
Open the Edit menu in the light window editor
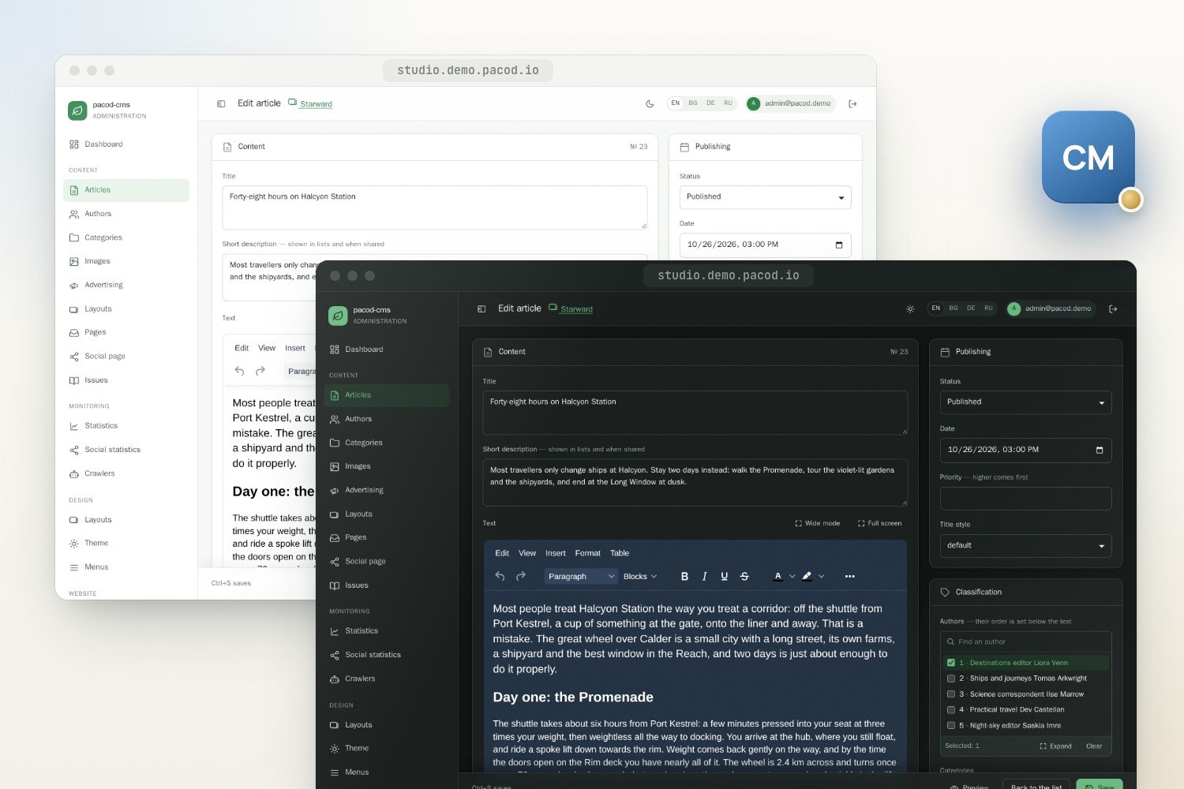[242, 348]
